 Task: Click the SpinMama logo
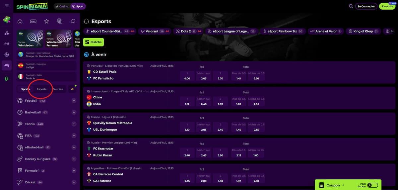pyautogui.click(x=32, y=6)
